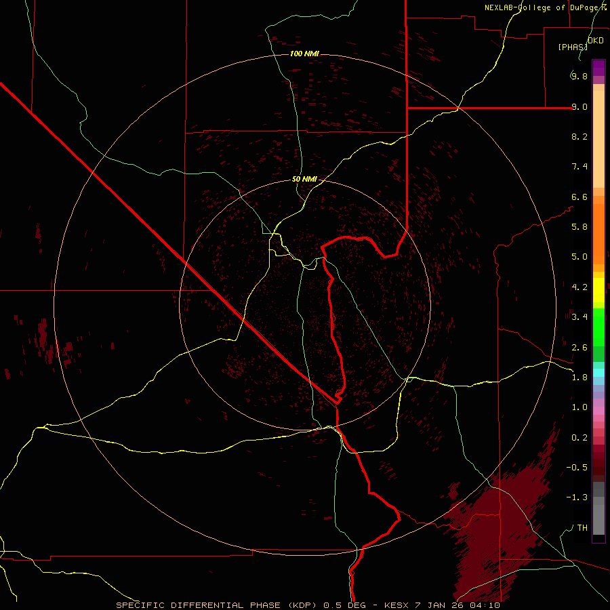Image resolution: width=610 pixels, height=610 pixels.
Task: Click the 8.2 value on color scale
Action: (x=579, y=136)
